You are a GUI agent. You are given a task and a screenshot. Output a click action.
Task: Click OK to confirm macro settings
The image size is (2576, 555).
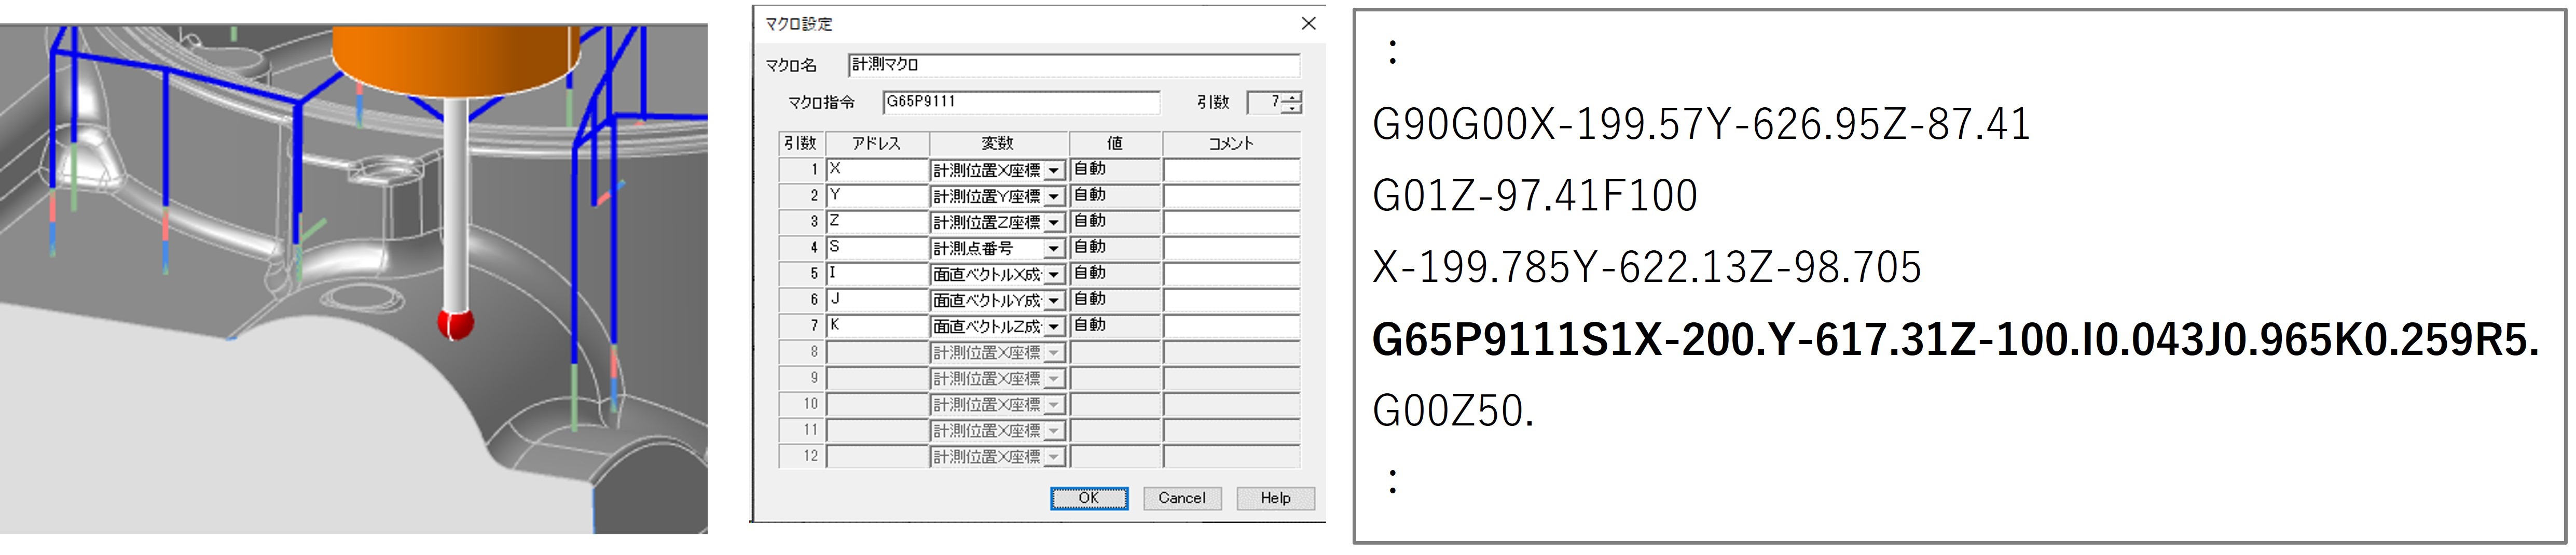click(1088, 498)
